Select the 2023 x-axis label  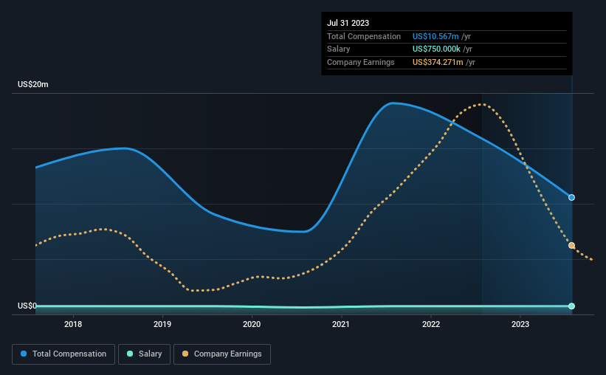coord(520,324)
